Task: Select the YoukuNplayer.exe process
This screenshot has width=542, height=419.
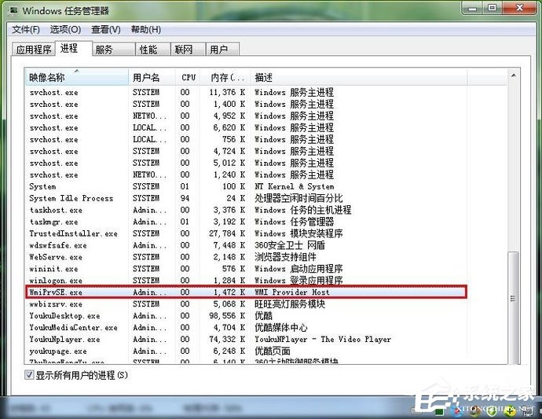Action: pyautogui.click(x=246, y=339)
